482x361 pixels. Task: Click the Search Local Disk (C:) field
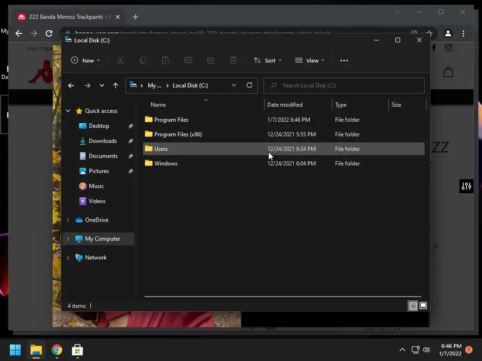(344, 86)
